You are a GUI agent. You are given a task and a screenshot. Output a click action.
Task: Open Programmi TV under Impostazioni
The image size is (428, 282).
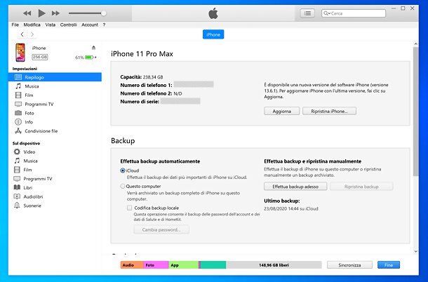pyautogui.click(x=39, y=105)
